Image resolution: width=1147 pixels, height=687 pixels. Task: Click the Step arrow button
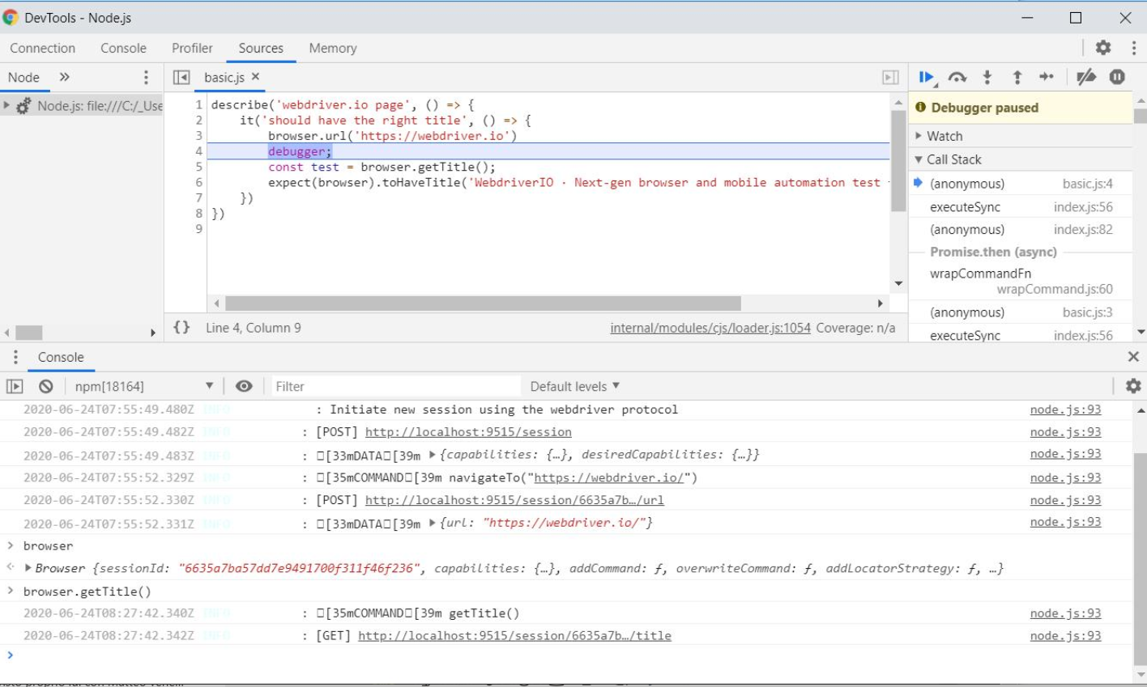pos(1047,77)
